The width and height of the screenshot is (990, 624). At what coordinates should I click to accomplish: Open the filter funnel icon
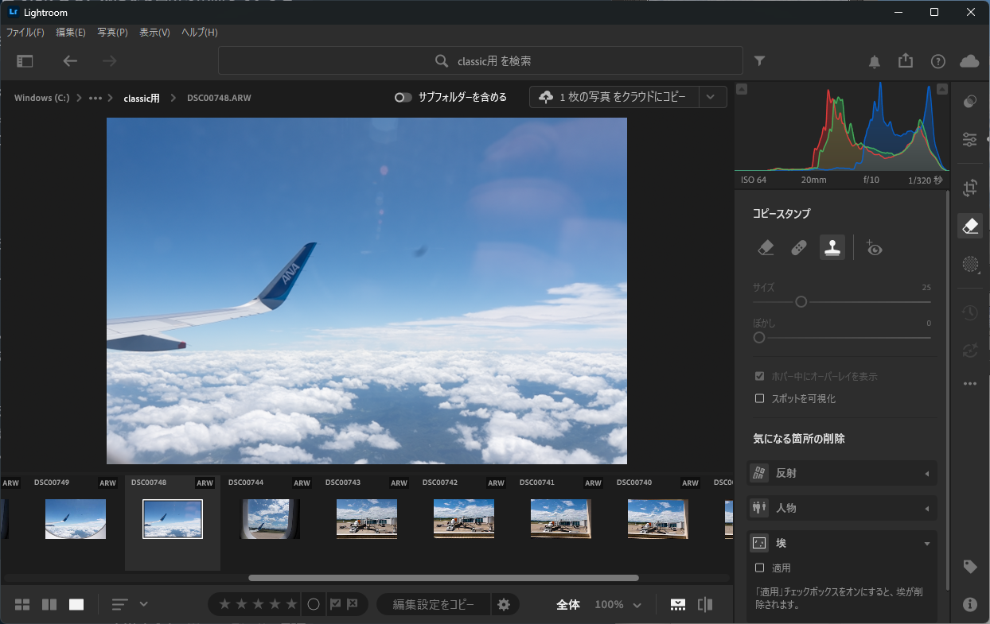(760, 61)
